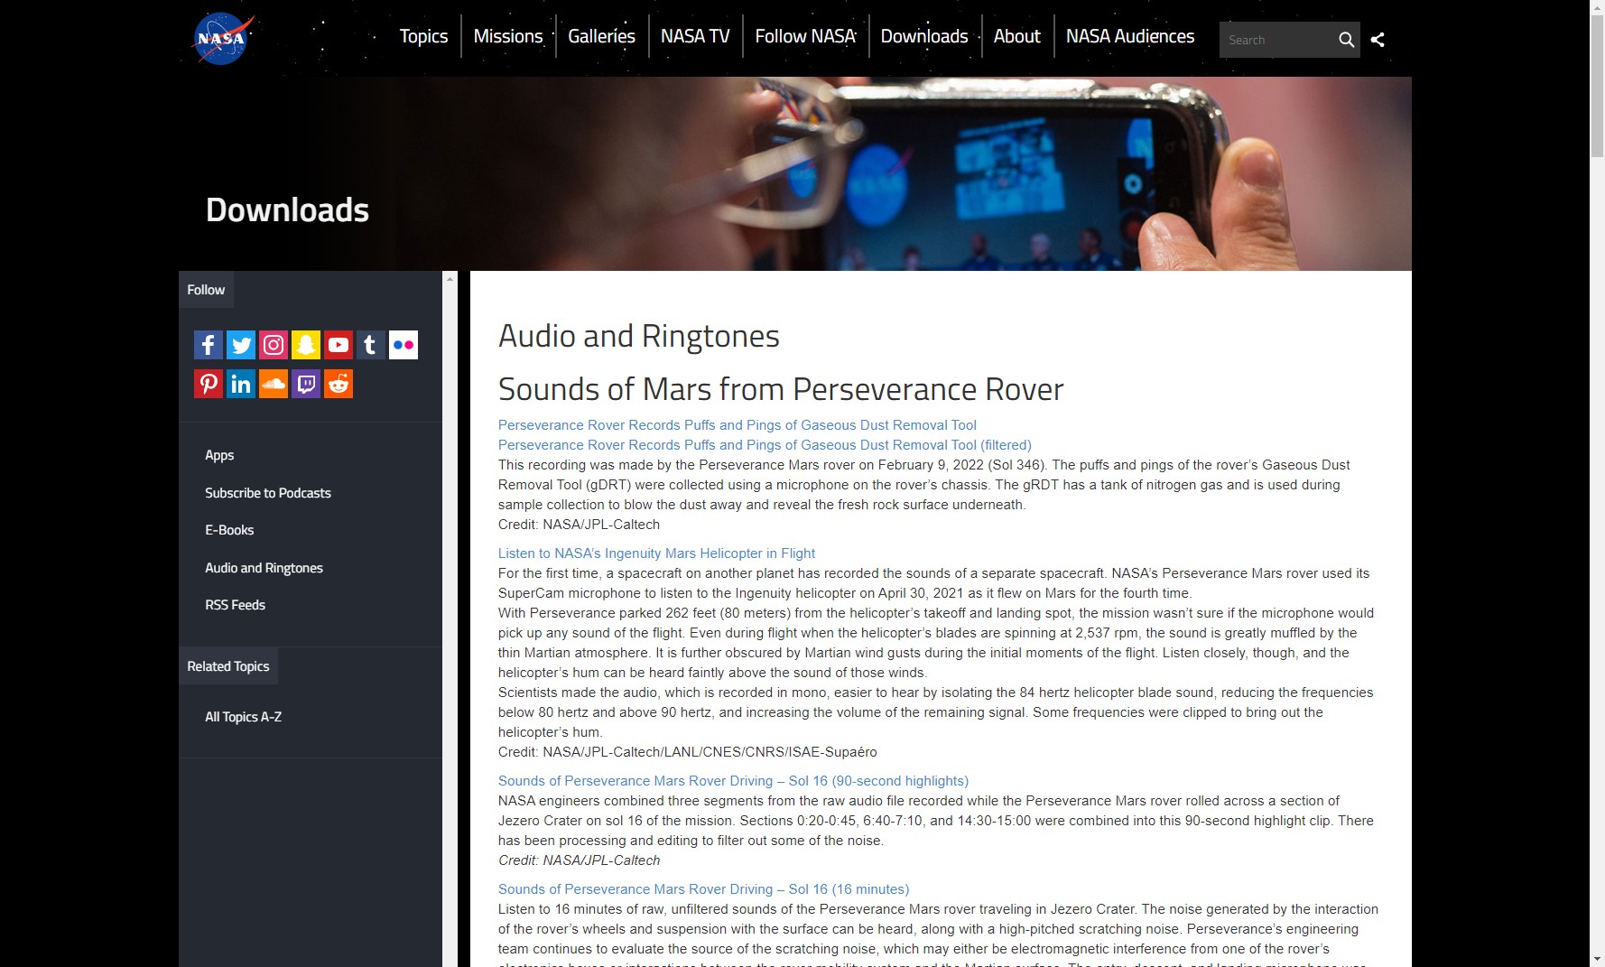
Task: Open NASA's LinkedIn icon
Action: point(241,384)
